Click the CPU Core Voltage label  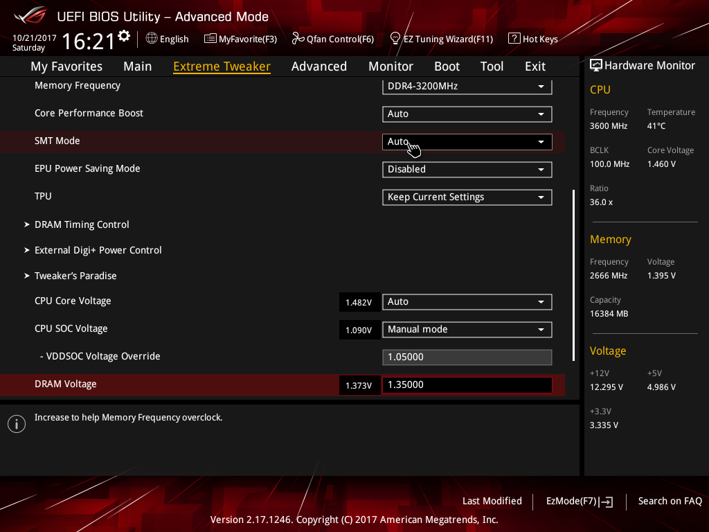point(73,301)
